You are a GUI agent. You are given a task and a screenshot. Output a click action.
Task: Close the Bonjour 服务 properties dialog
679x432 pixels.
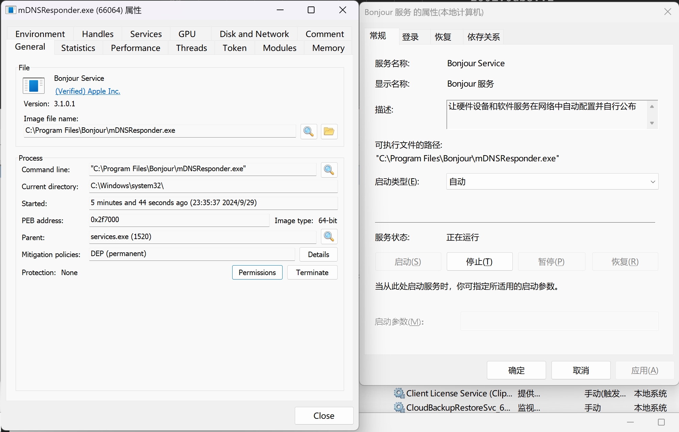pyautogui.click(x=667, y=12)
